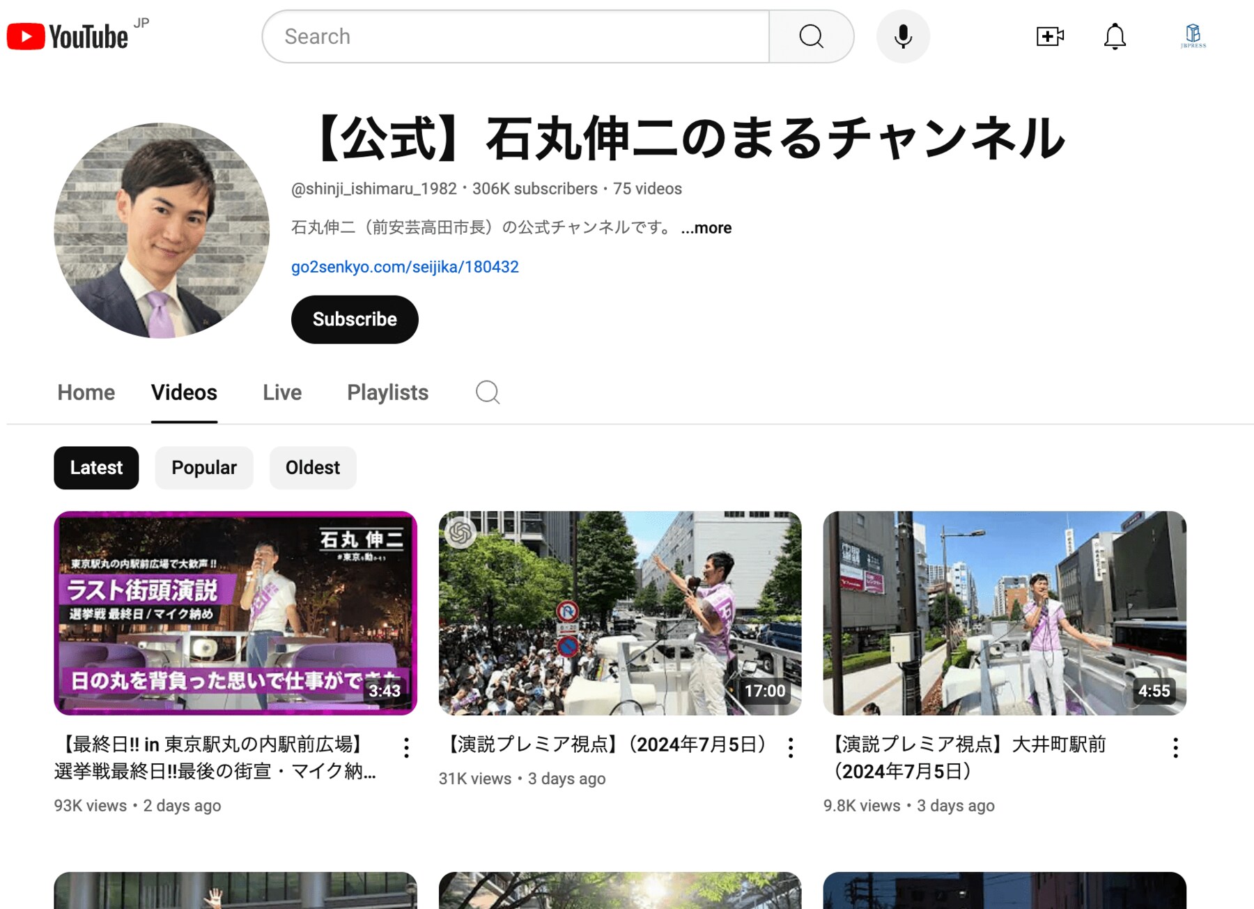
Task: Open the JBPRESS account avatar
Action: (x=1193, y=36)
